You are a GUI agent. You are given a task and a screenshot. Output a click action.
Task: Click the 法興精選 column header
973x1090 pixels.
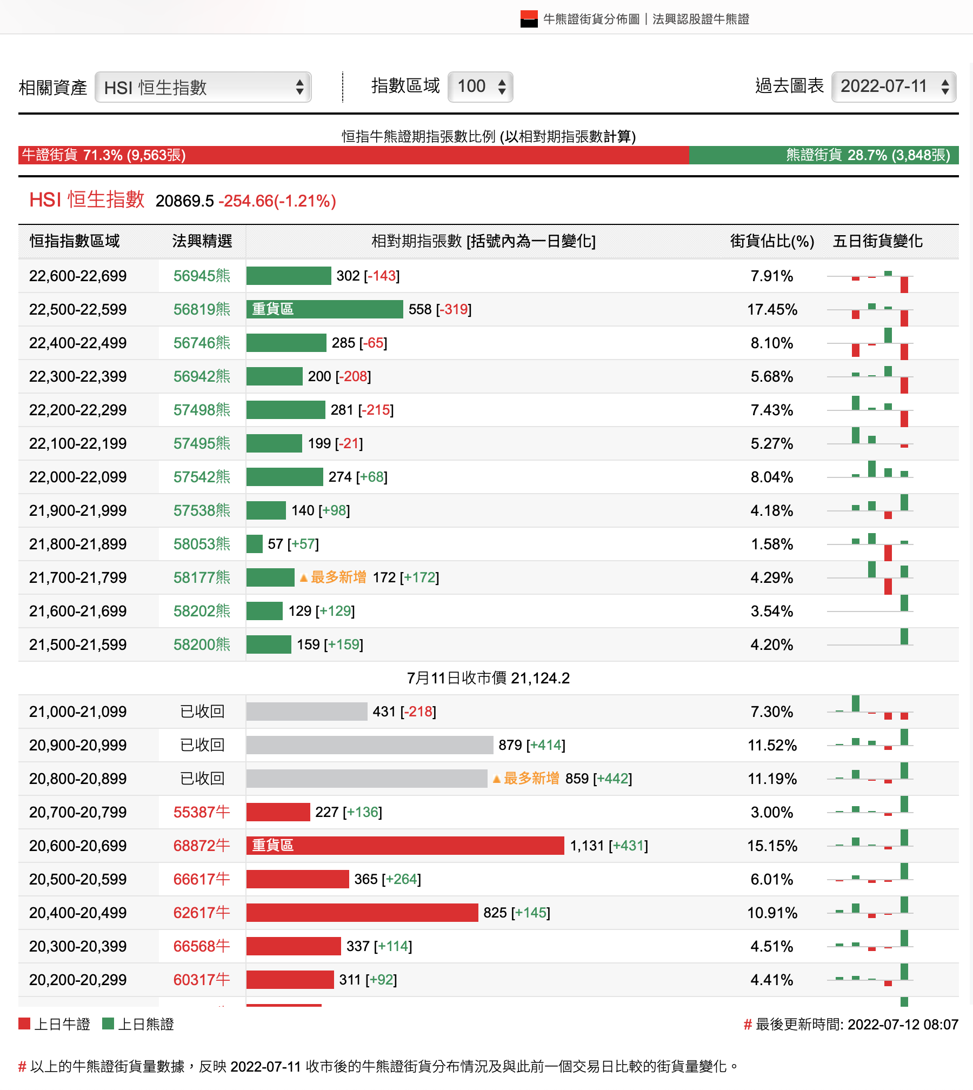coord(202,241)
